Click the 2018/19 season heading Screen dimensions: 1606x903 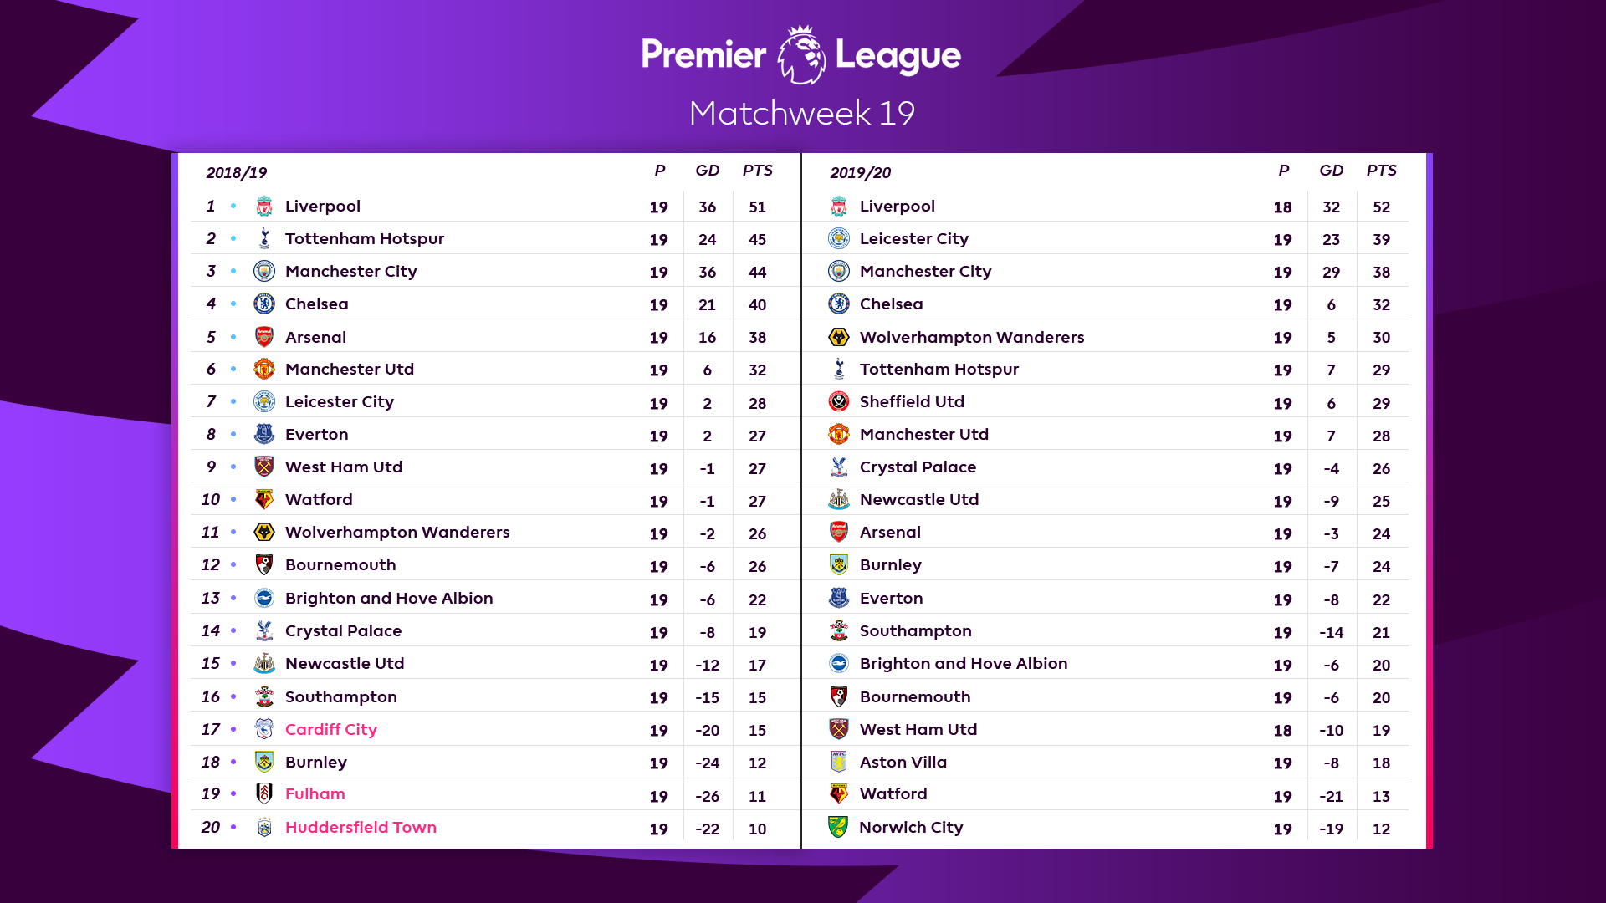[237, 172]
